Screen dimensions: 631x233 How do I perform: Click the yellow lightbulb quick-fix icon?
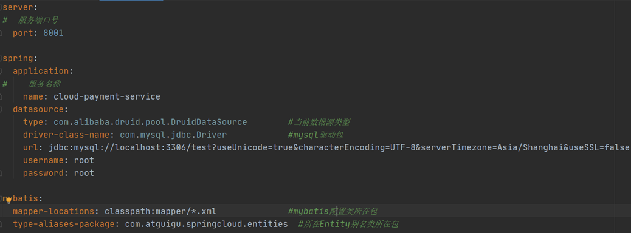click(x=8, y=200)
